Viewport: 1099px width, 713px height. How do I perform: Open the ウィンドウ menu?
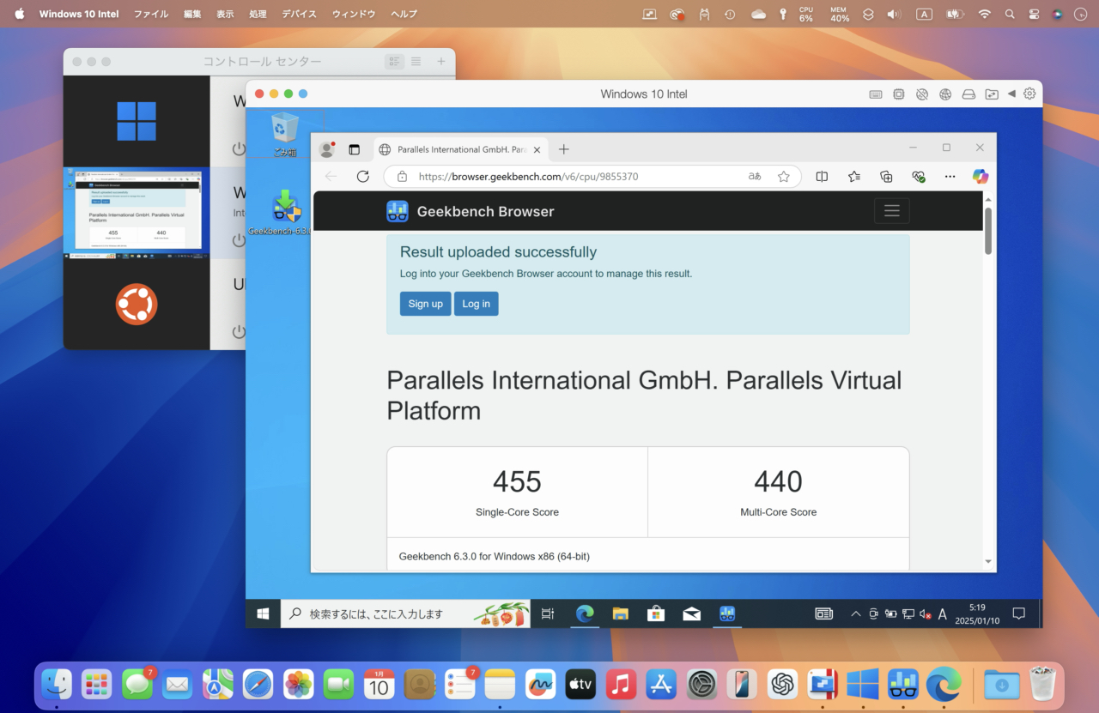(354, 14)
